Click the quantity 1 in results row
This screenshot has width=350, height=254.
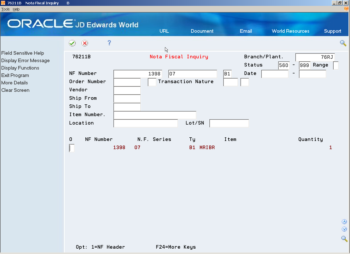(331, 148)
